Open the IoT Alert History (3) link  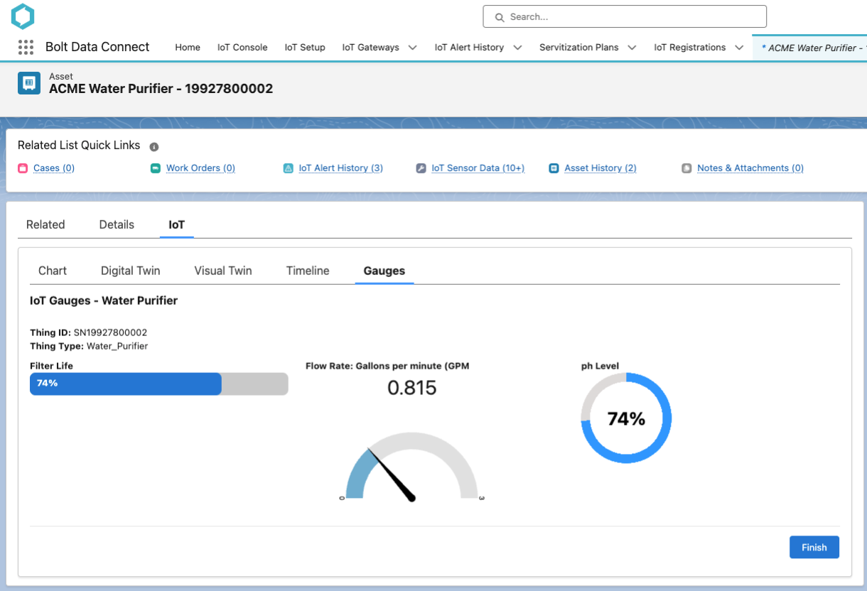(x=340, y=168)
